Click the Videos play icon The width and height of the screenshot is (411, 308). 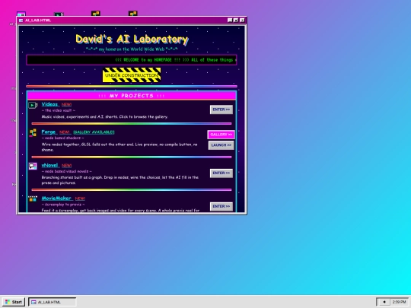tap(33, 105)
